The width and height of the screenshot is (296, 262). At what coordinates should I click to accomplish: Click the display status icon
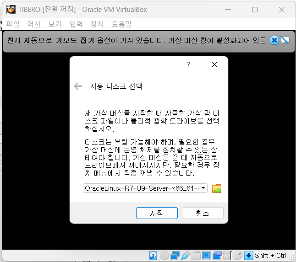tap(206, 256)
